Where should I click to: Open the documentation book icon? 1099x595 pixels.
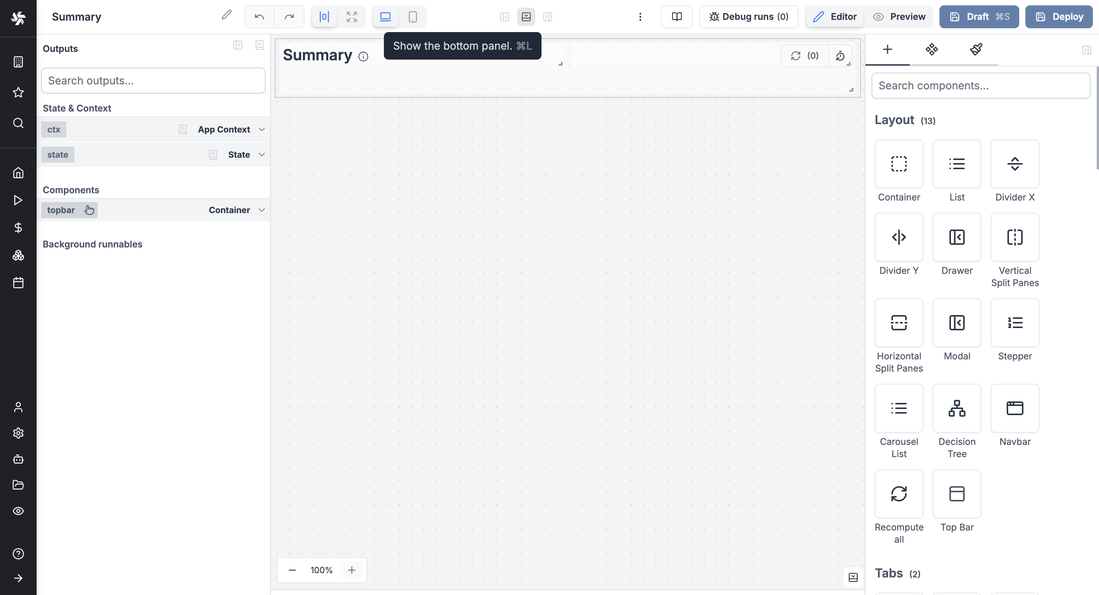pos(677,17)
